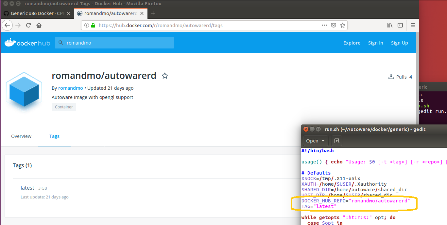Open Firefox home page icon
This screenshot has width=447, height=225.
pos(39,25)
